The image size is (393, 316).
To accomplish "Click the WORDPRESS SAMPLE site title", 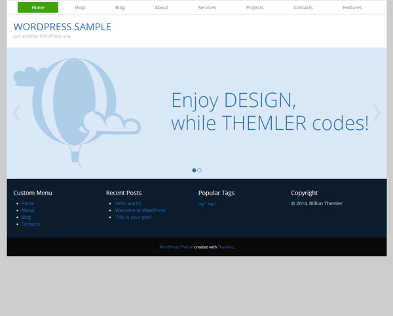I will point(62,27).
